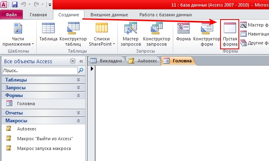Viewport: 269px width, 161px height.
Task: Click the magnifier search icon
Action: tap(81, 71)
